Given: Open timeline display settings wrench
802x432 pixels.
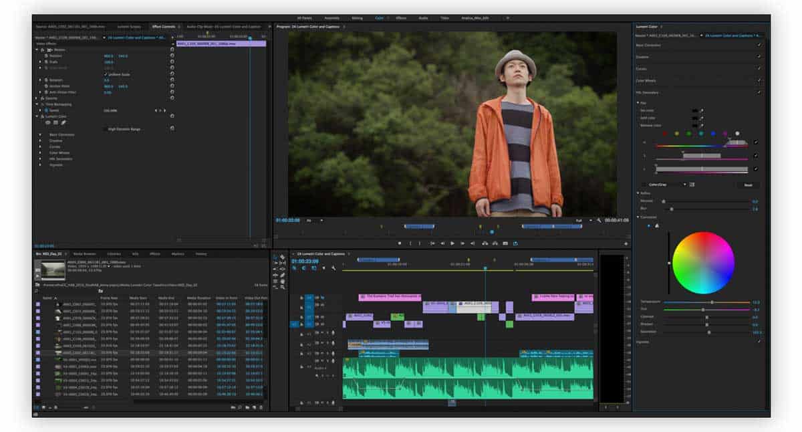Looking at the screenshot, I should (333, 268).
